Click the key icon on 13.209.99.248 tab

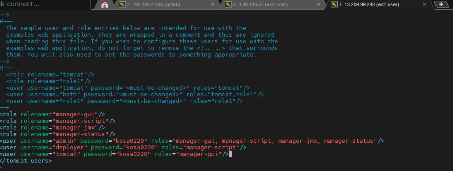tap(334, 4)
